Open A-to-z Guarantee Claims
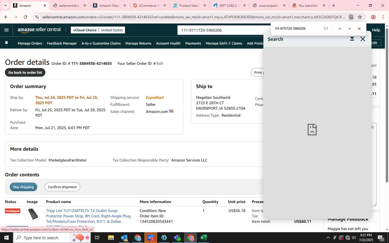This screenshot has height=243, width=389. tap(101, 43)
